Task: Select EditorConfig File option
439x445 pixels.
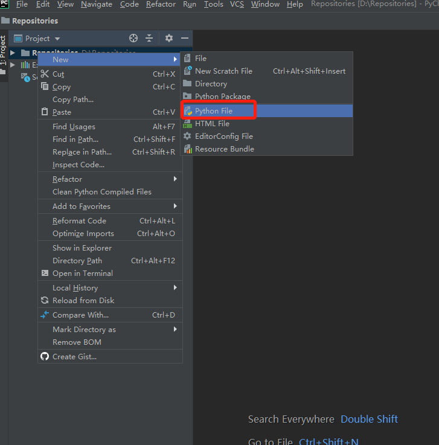Action: click(223, 136)
